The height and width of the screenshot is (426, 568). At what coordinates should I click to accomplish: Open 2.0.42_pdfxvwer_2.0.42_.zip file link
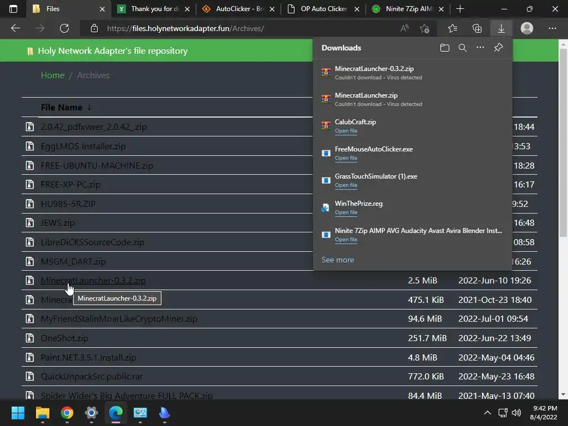click(93, 127)
